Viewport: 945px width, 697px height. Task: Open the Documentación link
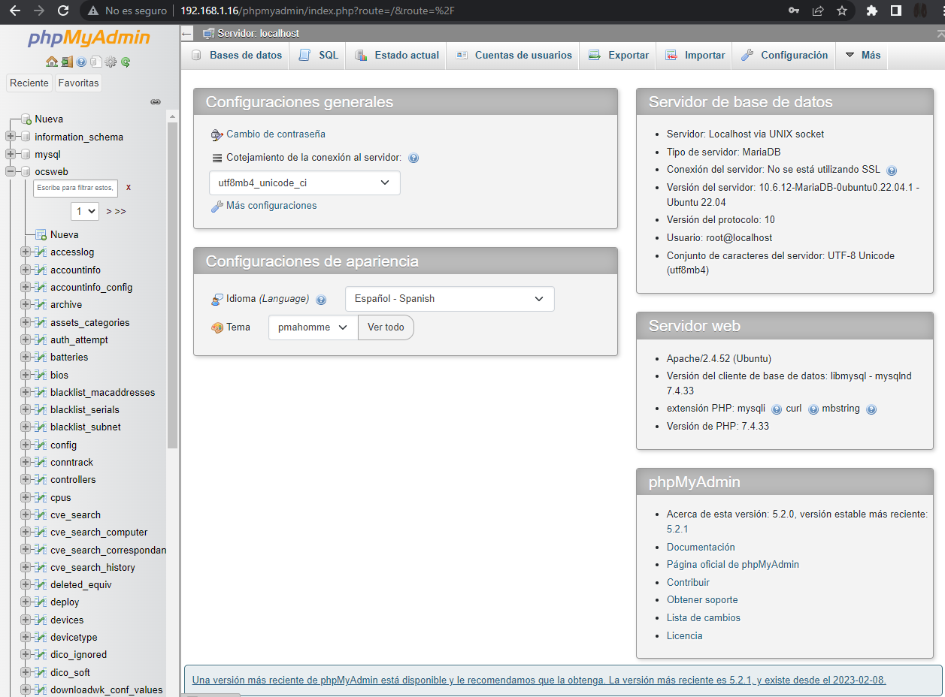pyautogui.click(x=701, y=548)
